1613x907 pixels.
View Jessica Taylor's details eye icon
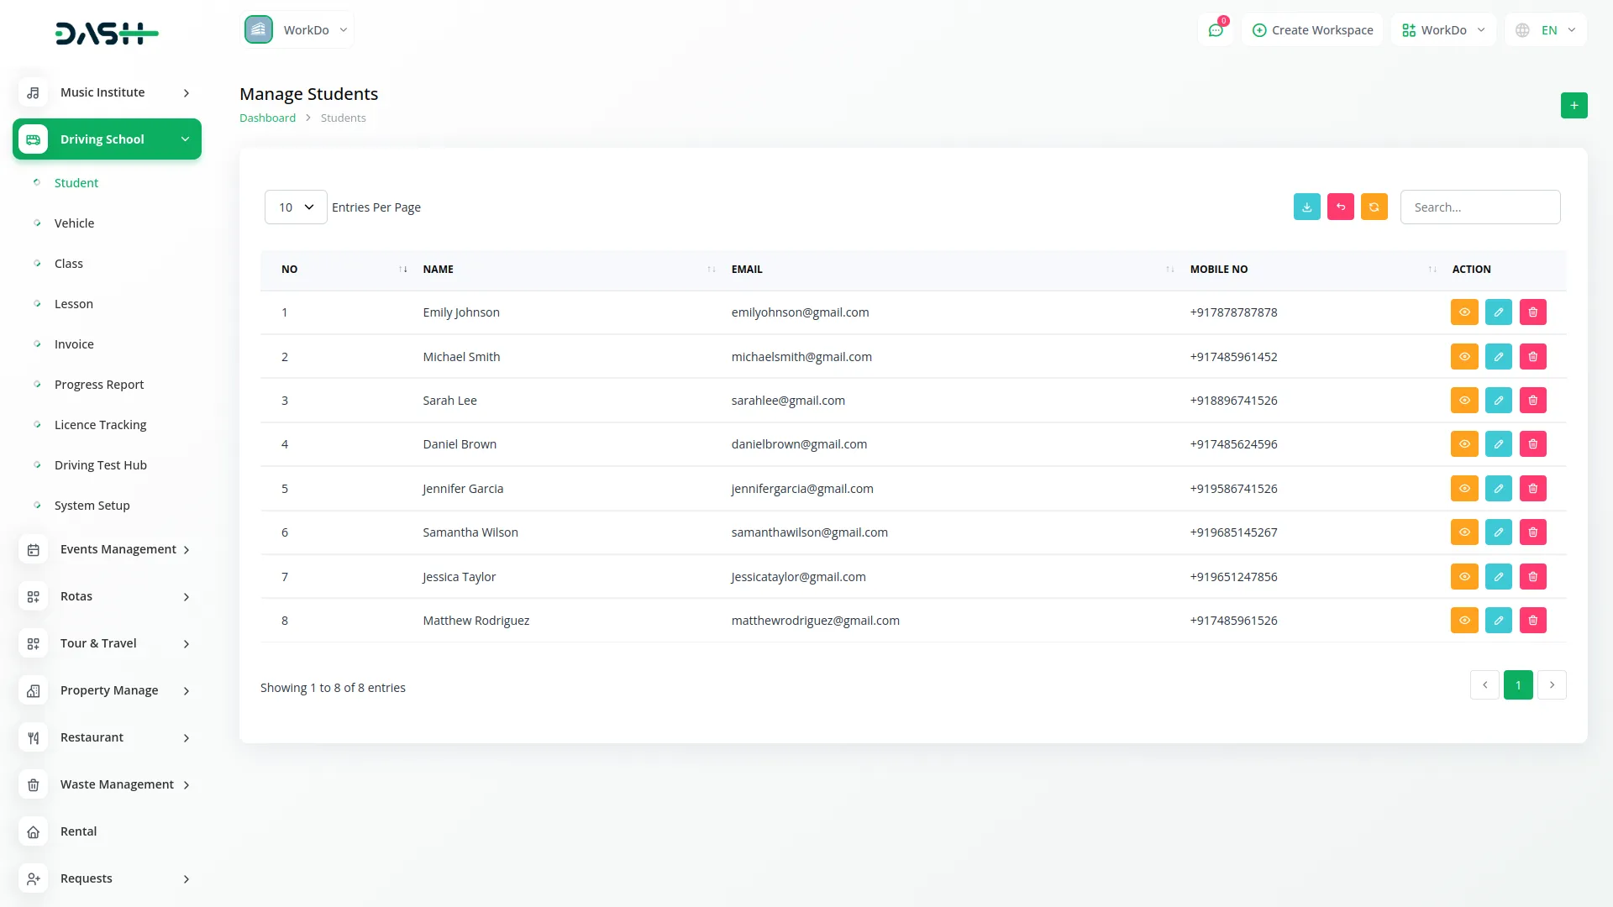click(1463, 577)
